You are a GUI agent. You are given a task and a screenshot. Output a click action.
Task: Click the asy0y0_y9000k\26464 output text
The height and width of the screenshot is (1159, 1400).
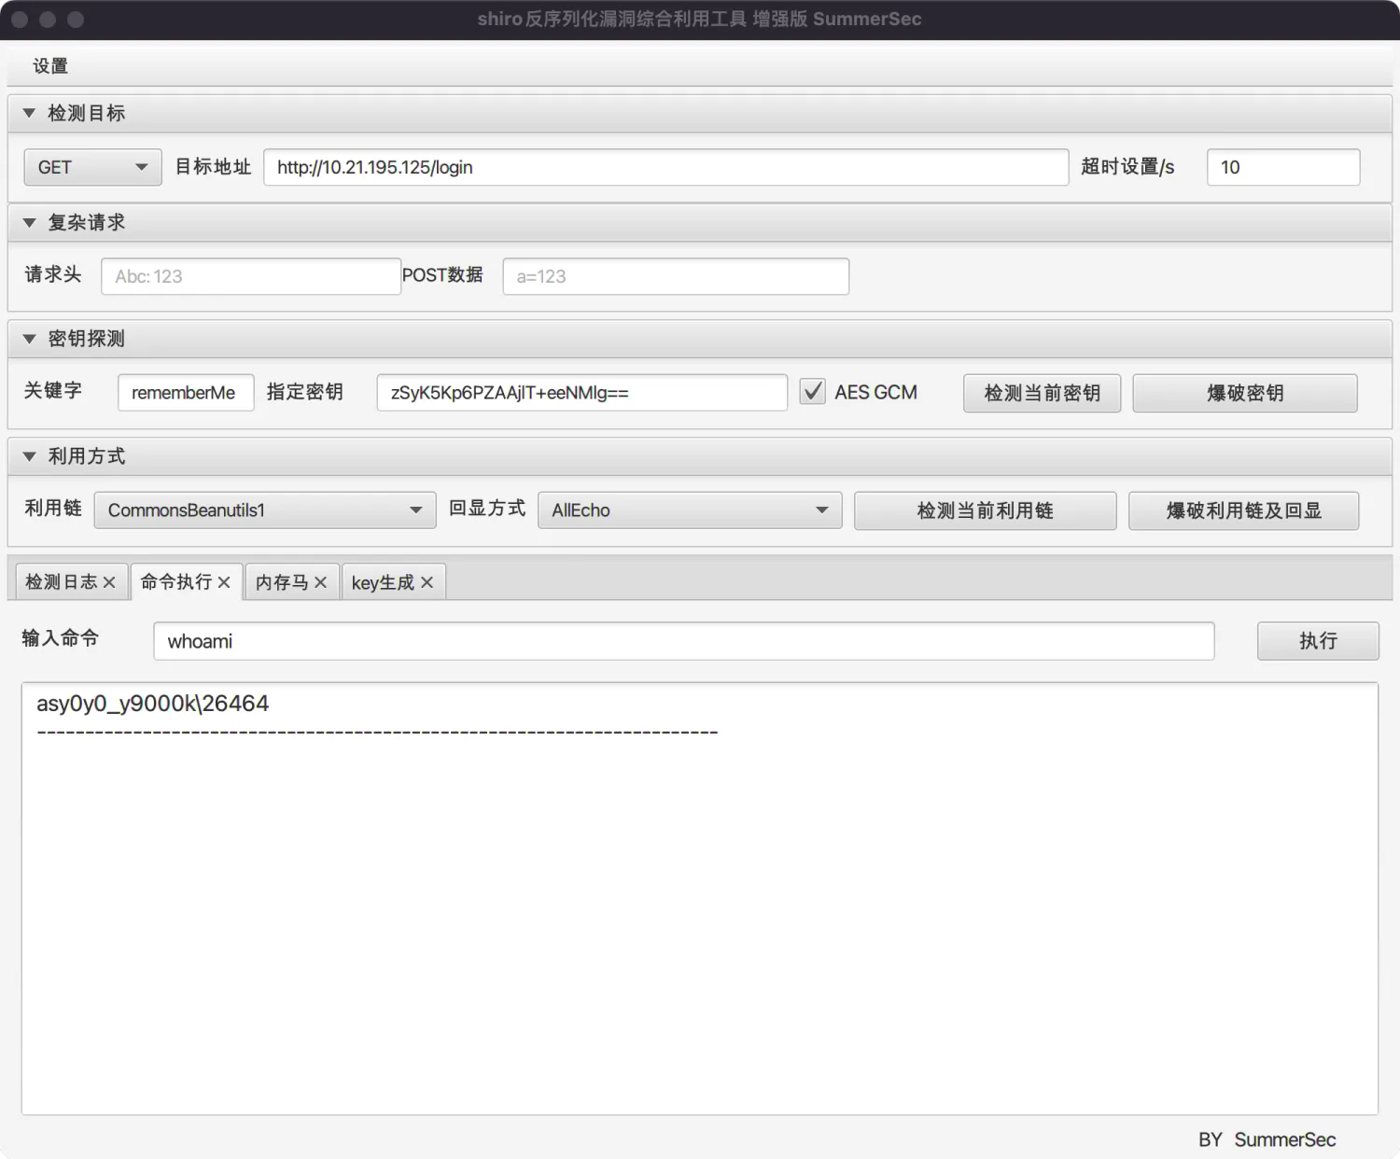[153, 704]
